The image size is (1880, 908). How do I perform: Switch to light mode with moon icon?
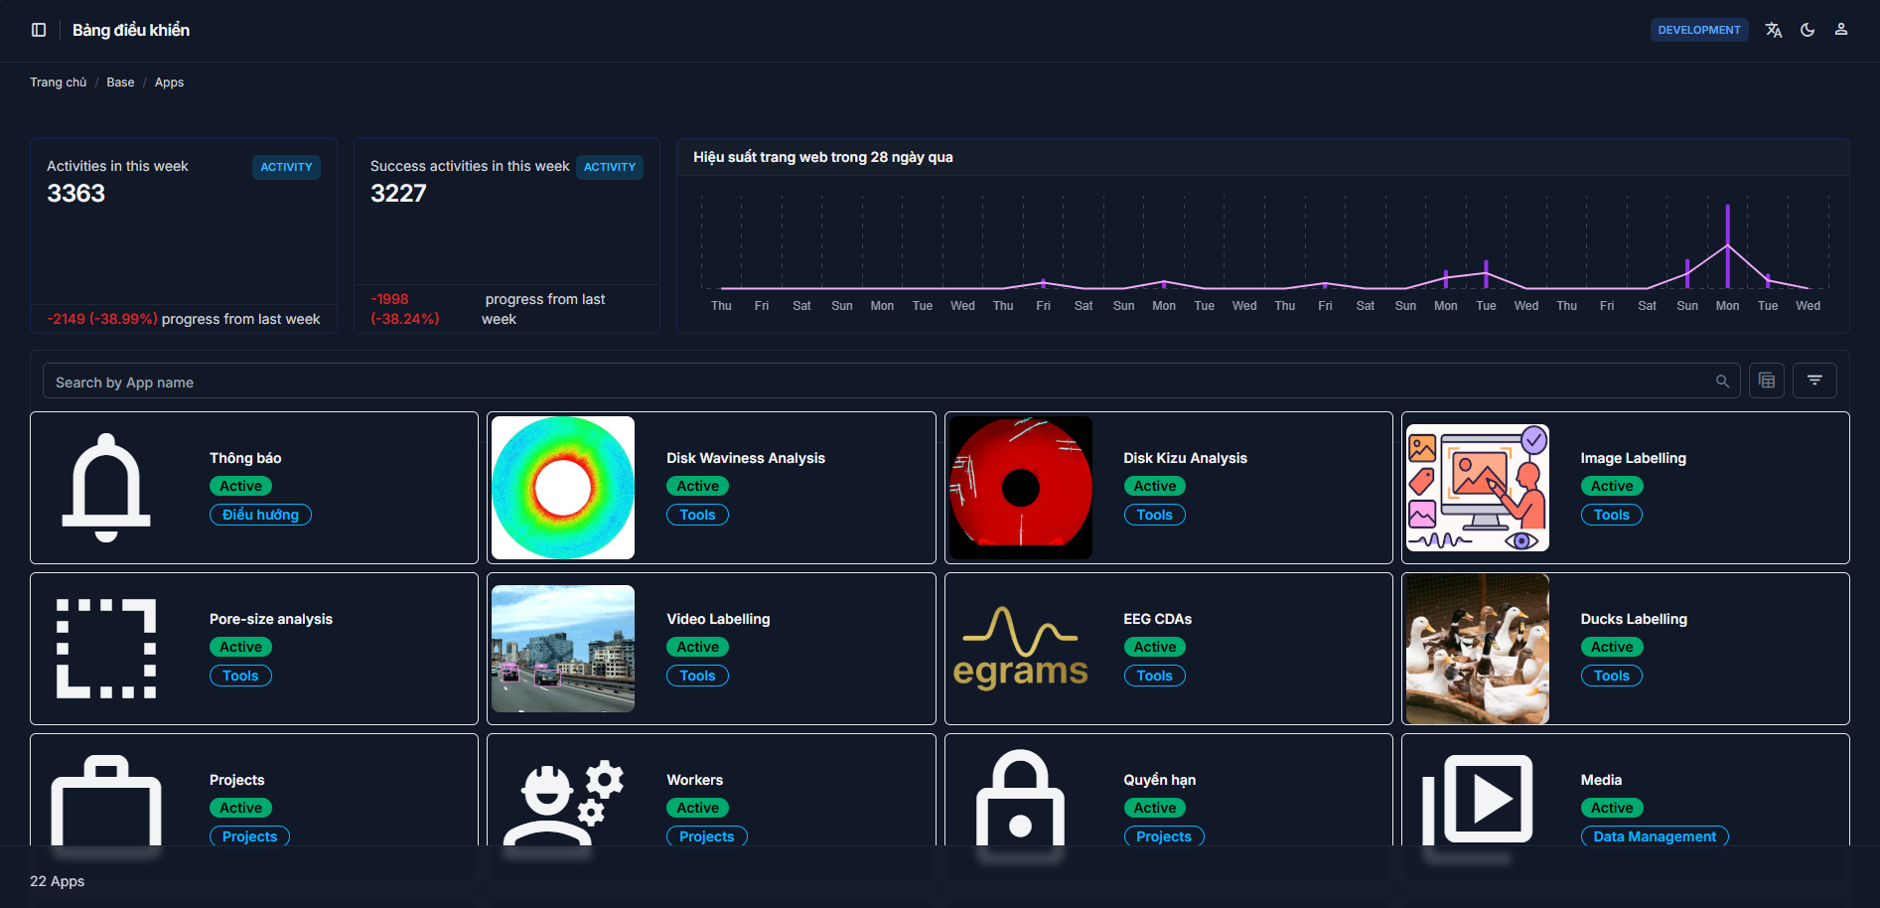(x=1808, y=30)
